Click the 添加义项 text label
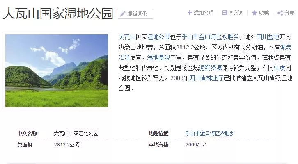 [x=204, y=13]
